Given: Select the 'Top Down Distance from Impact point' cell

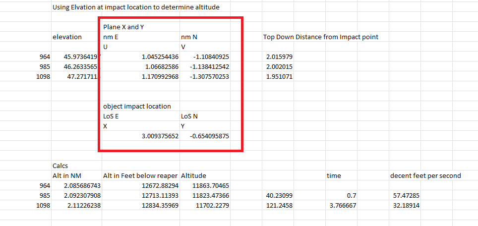Looking at the screenshot, I should point(321,37).
